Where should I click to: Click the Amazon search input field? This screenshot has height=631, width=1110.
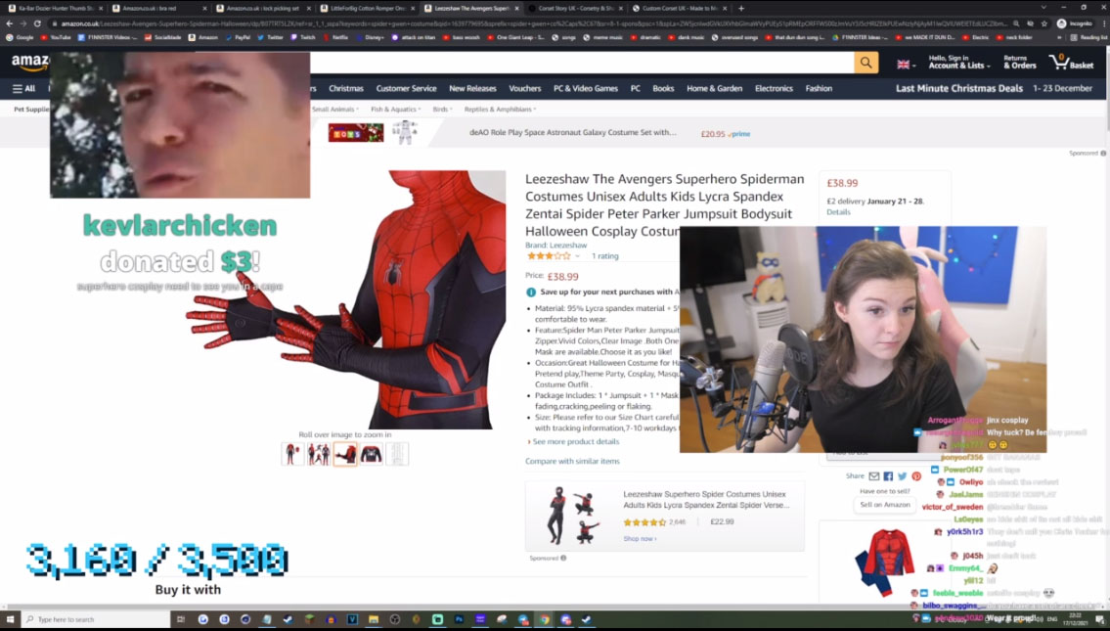coord(581,63)
